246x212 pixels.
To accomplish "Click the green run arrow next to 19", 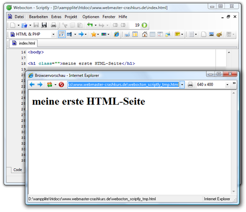I will [144, 25].
